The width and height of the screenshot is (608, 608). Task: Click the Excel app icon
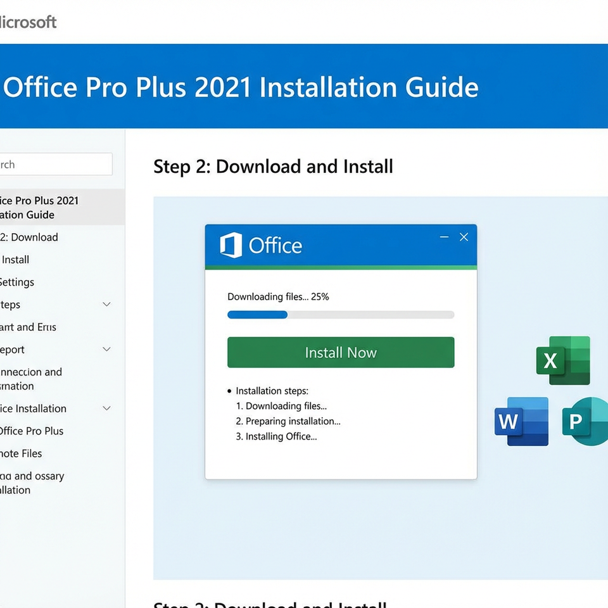tap(563, 360)
